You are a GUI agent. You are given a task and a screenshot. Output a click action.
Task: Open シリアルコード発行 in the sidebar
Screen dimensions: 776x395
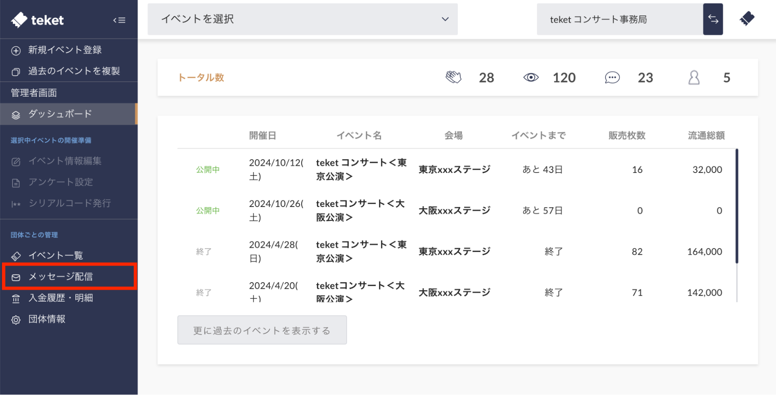pos(69,203)
